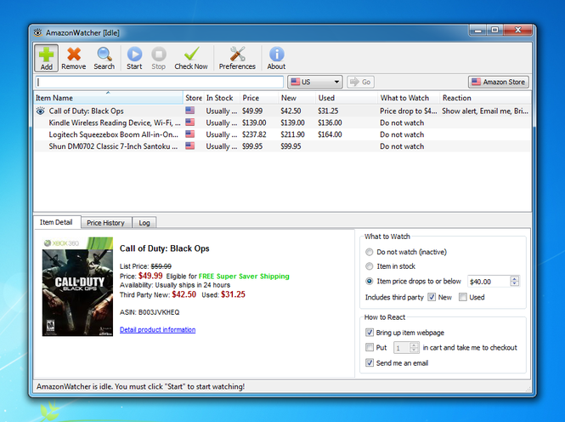The width and height of the screenshot is (565, 422).
Task: Click Store column header
Action: [x=194, y=98]
